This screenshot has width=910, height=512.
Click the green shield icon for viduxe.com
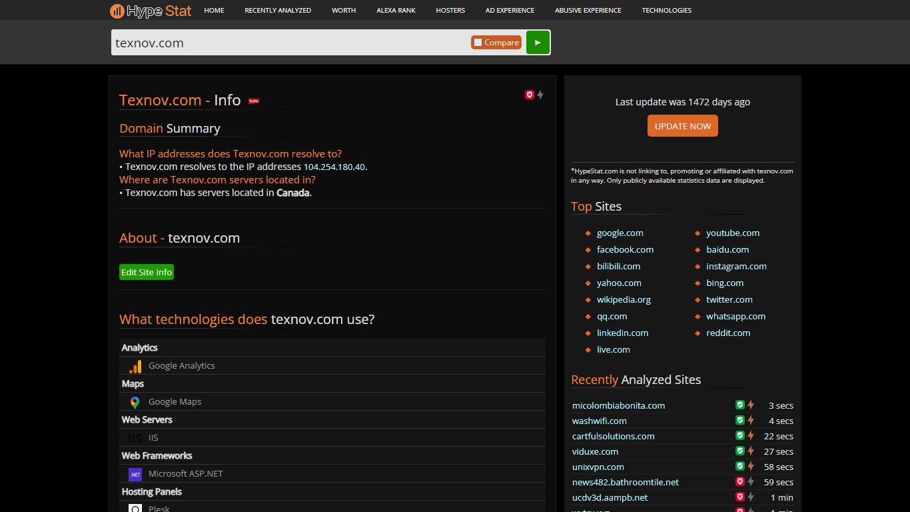coord(739,451)
